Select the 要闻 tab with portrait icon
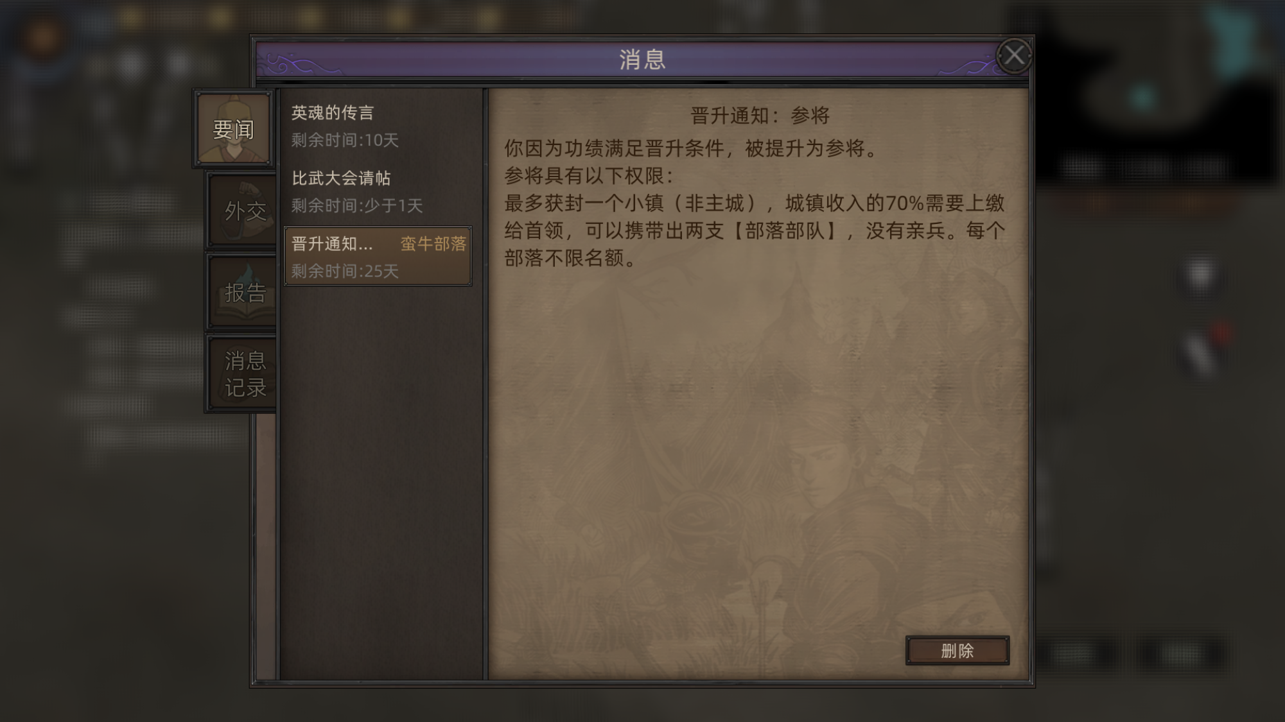This screenshot has height=722, width=1285. tap(234, 128)
